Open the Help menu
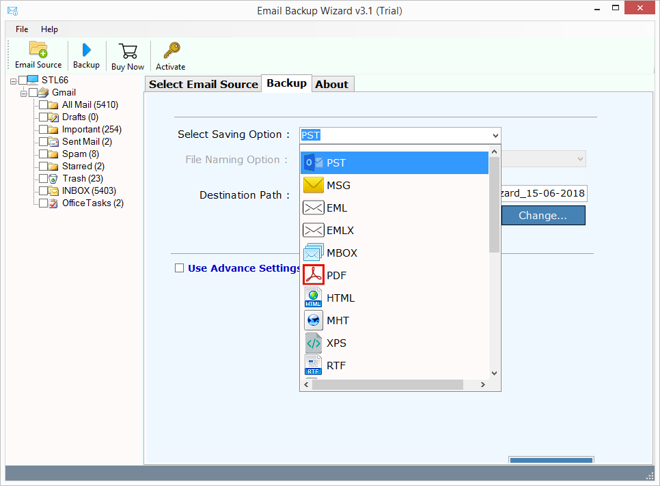This screenshot has width=660, height=486. point(49,29)
